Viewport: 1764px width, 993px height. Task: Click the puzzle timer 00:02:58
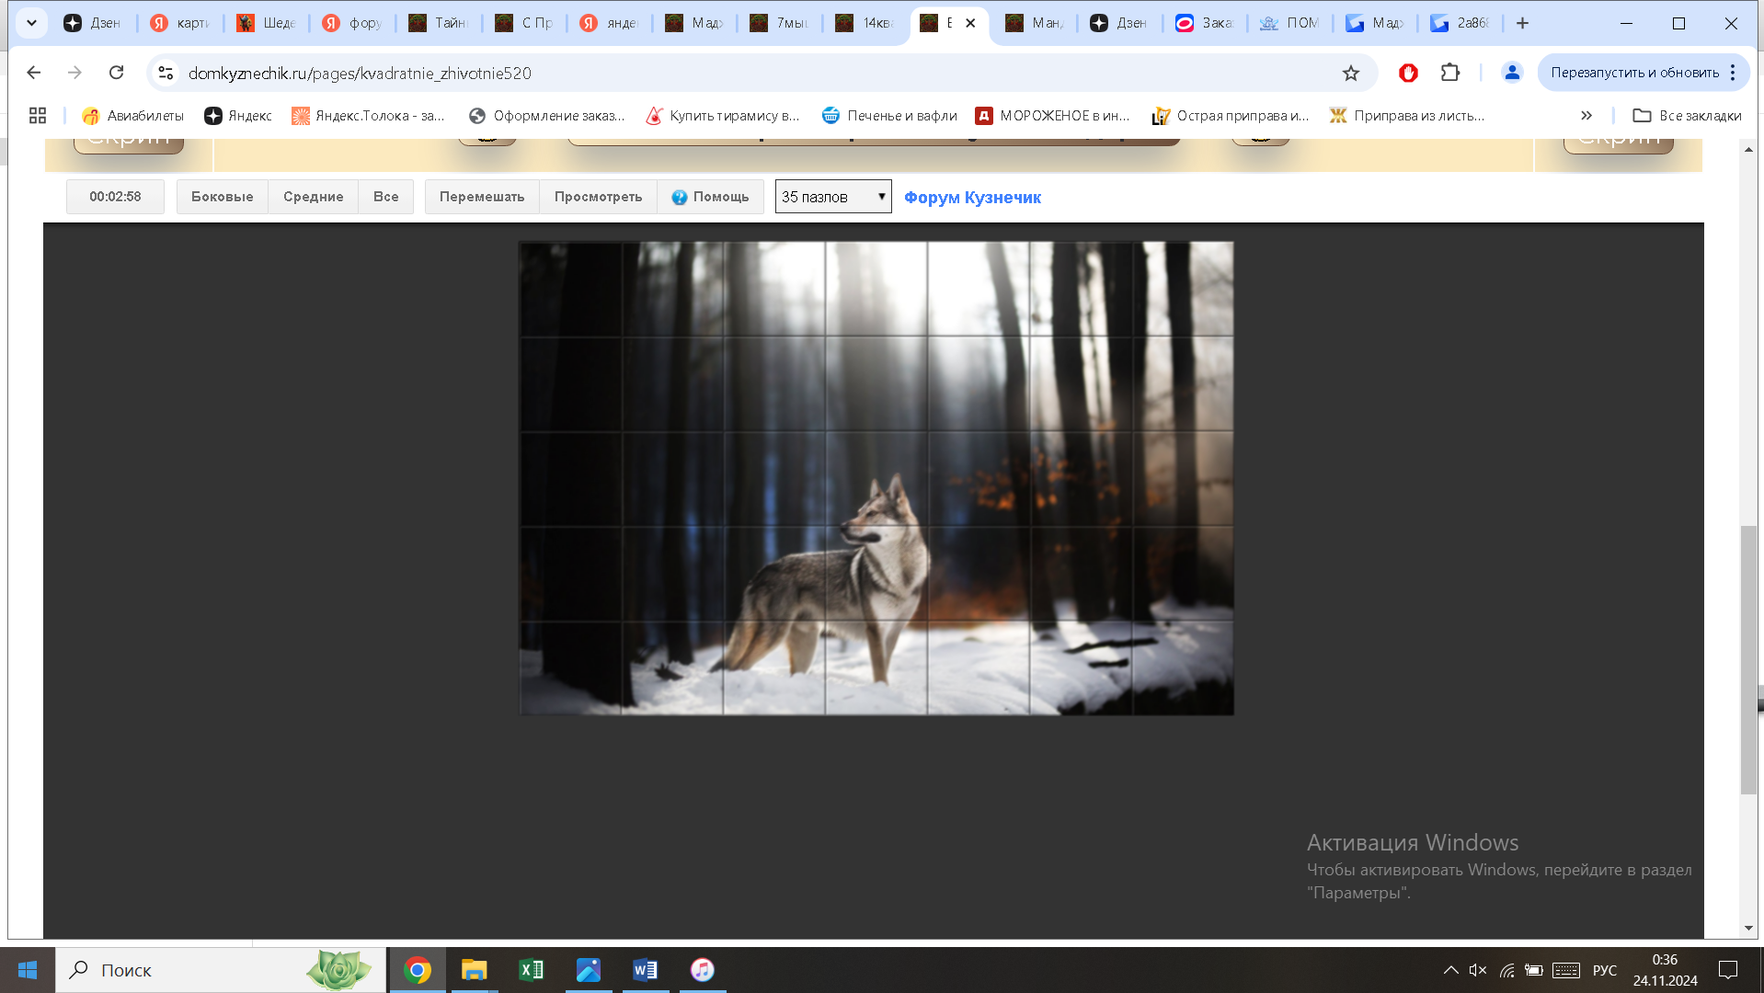[x=115, y=197]
